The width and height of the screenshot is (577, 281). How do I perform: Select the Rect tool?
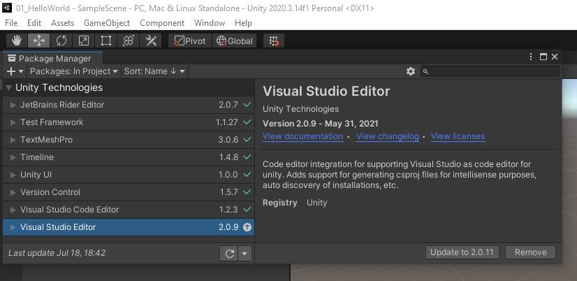[106, 41]
